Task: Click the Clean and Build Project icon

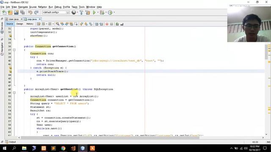Action: point(88,12)
